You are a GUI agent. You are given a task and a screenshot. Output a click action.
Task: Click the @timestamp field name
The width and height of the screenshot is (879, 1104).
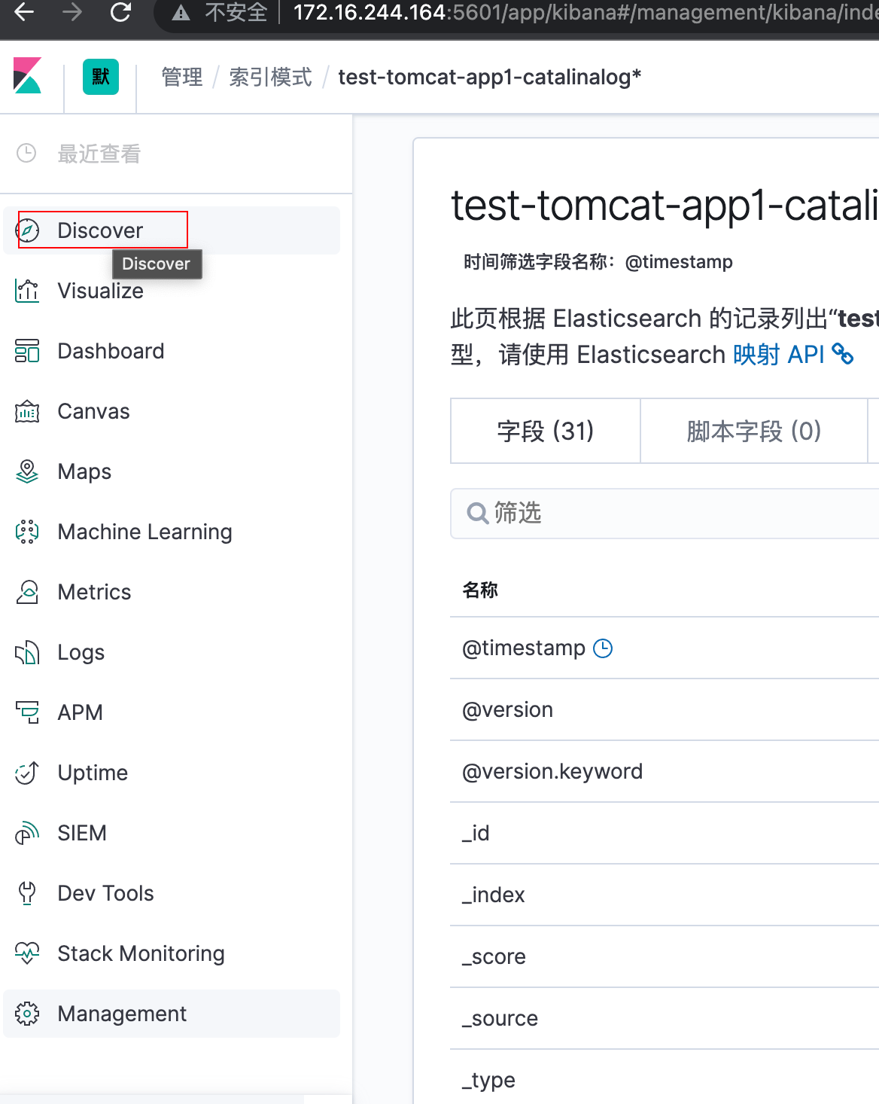(x=524, y=648)
